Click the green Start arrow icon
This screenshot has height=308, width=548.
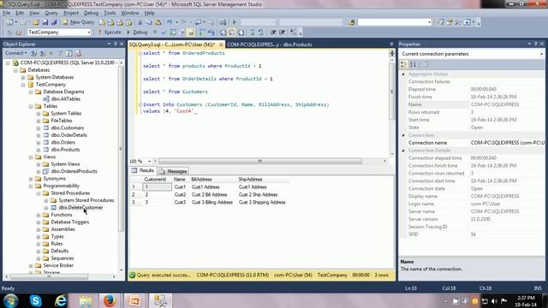(234, 22)
